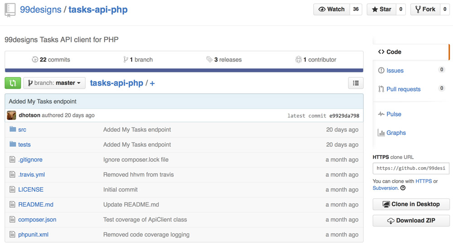Viewport: 453px width, 246px height.
Task: Expand the branch: master dropdown
Action: (54, 83)
